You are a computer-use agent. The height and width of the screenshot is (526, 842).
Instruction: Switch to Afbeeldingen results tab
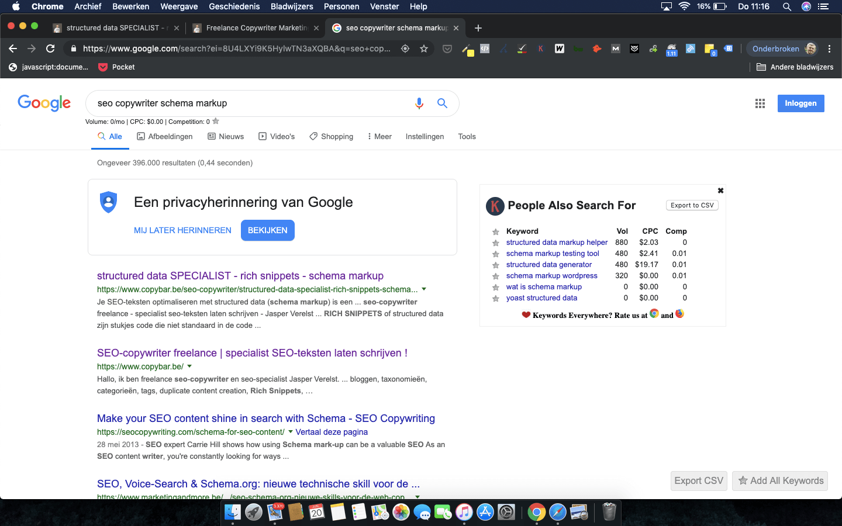click(164, 136)
